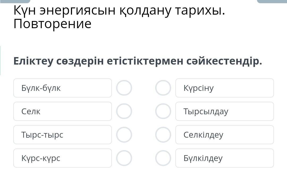Choose the Күрсіну verb card
Screen dimensions: 287x195
[225, 88]
